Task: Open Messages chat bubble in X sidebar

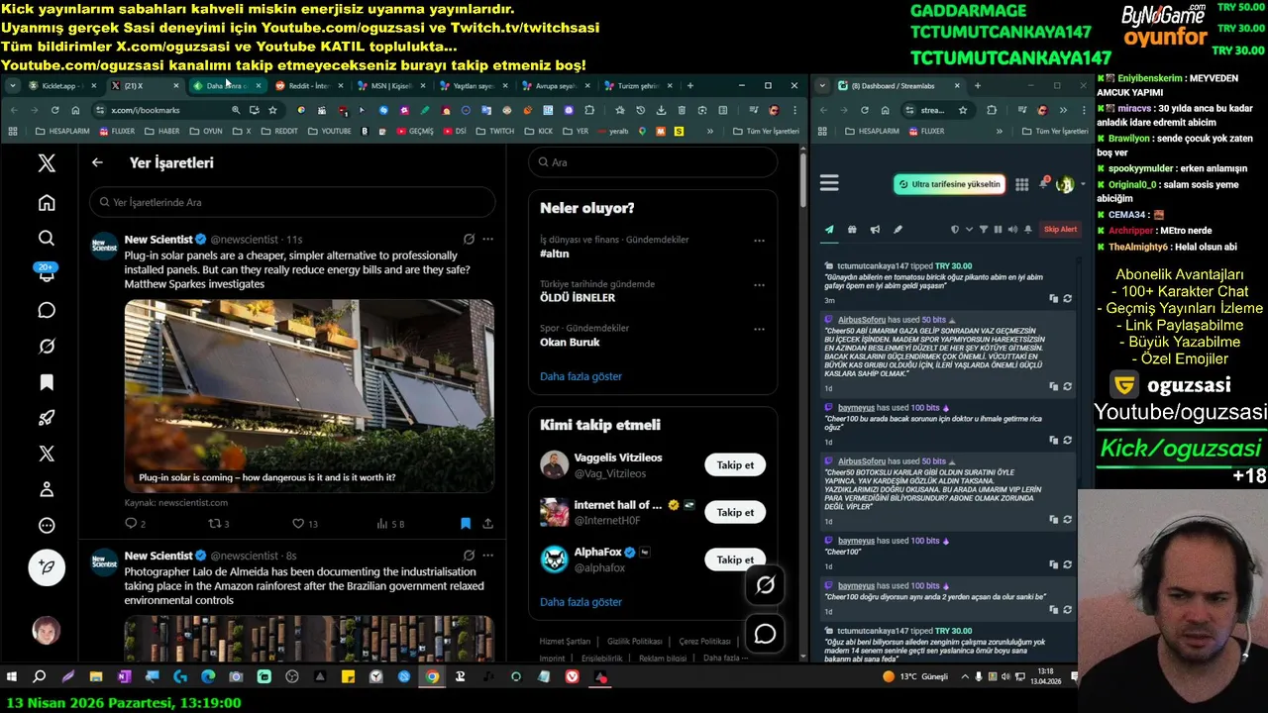Action: pos(47,311)
